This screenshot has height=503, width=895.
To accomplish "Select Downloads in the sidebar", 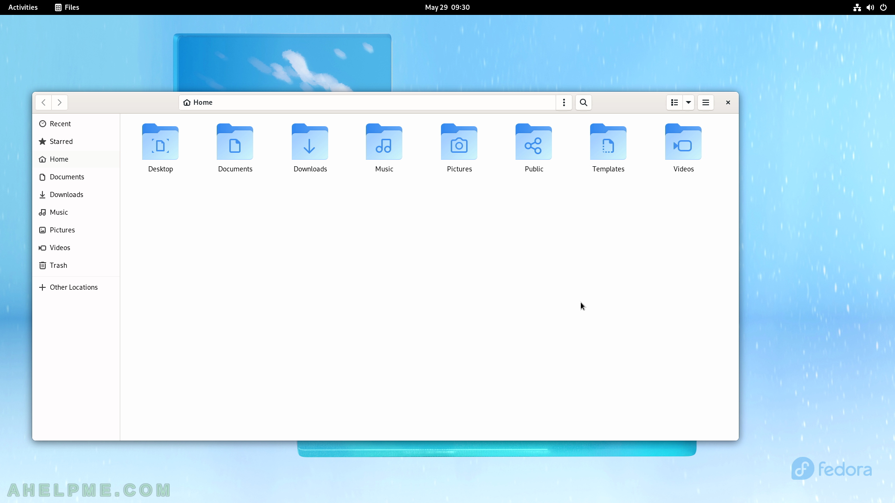I will tap(76, 195).
